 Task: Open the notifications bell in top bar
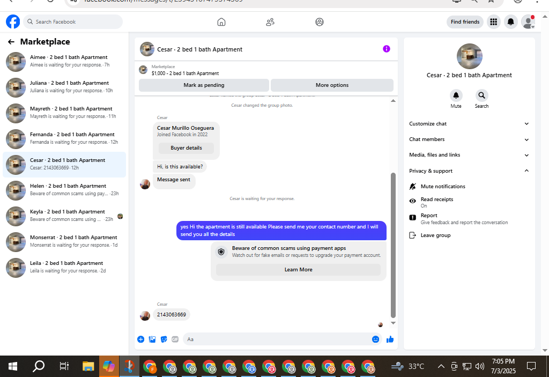coord(511,22)
